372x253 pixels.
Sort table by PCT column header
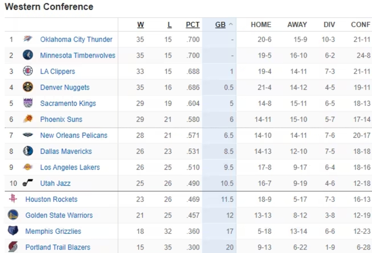[x=192, y=25]
